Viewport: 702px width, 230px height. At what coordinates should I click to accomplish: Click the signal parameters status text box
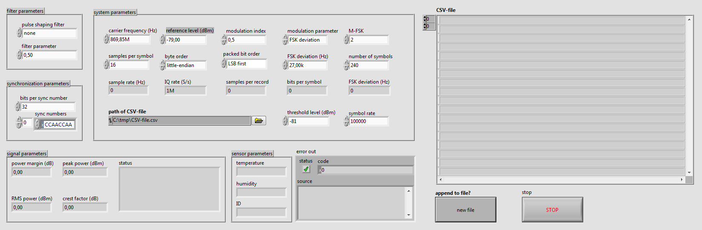[x=169, y=189]
